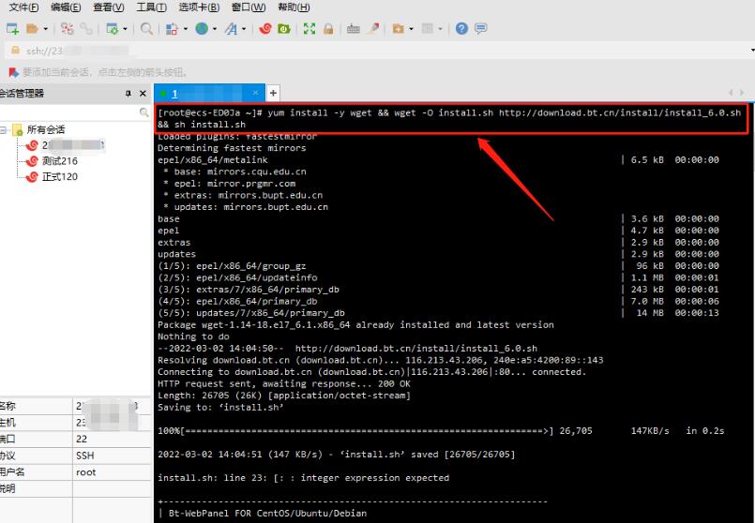This screenshot has width=755, height=523.
Task: Open the 工具(T) menu
Action: (x=151, y=7)
